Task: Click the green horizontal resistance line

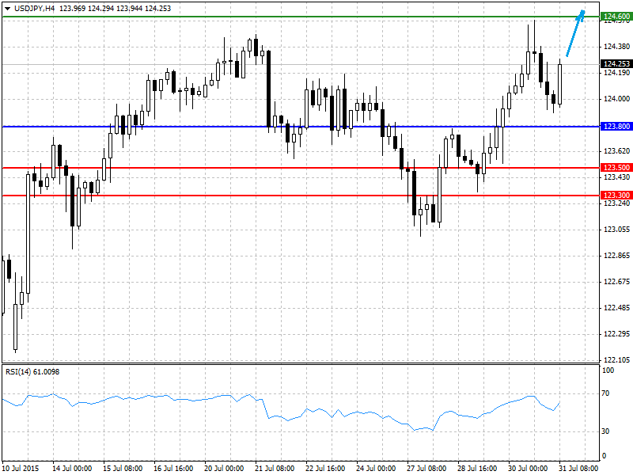Action: (x=301, y=17)
